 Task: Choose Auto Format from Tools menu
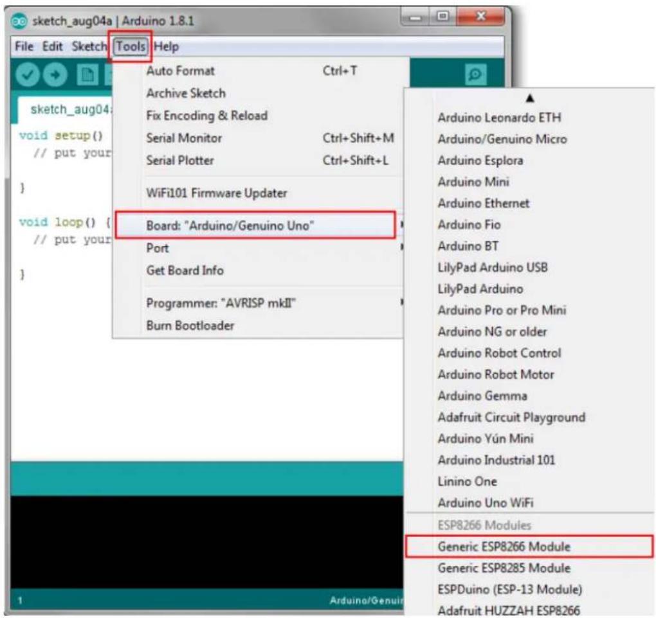(x=260, y=71)
